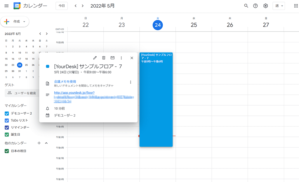Open the help question mark menu
This screenshot has width=299, height=182.
point(255,6)
